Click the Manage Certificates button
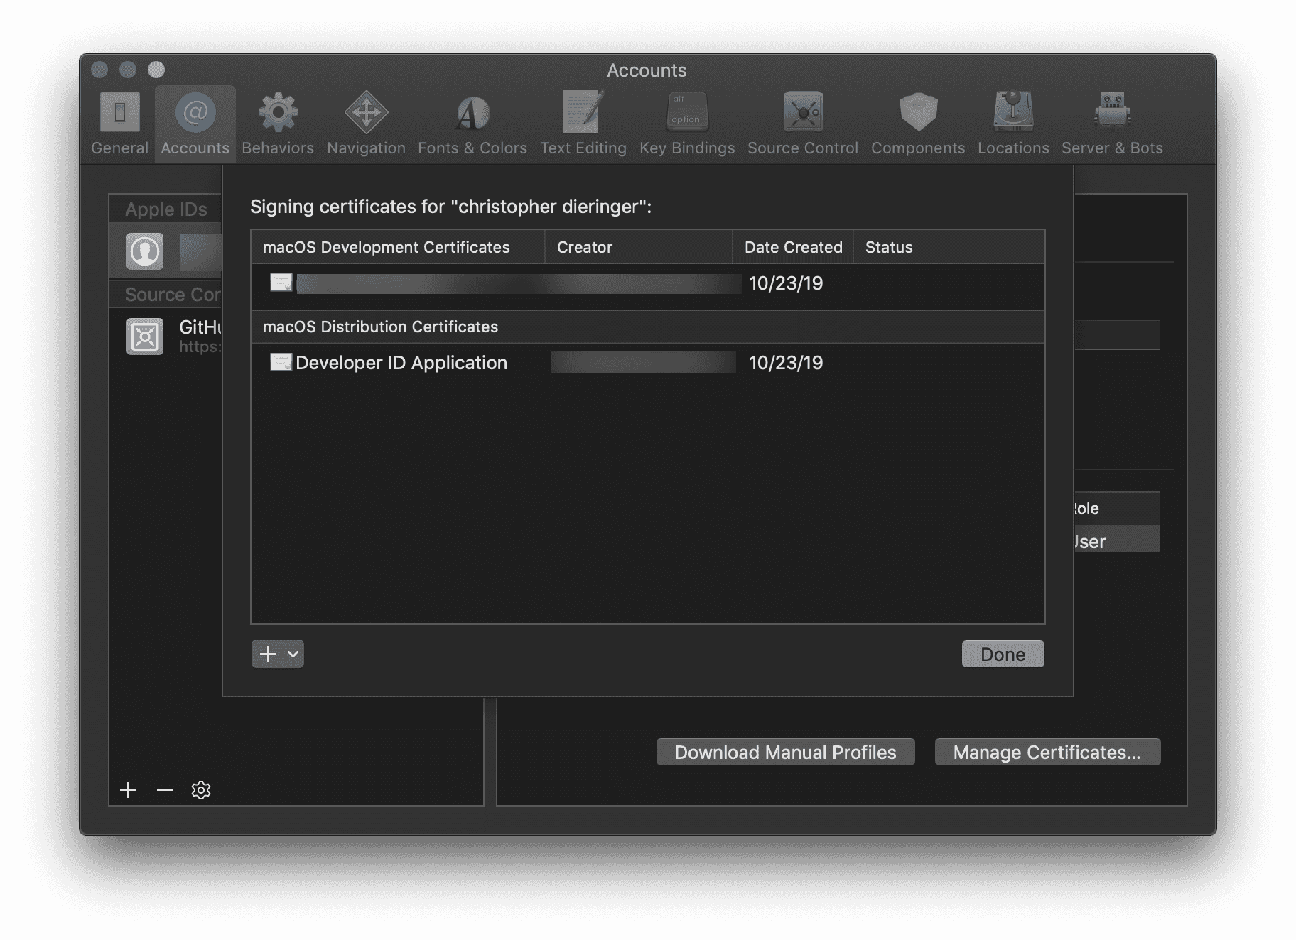 [x=1047, y=752]
